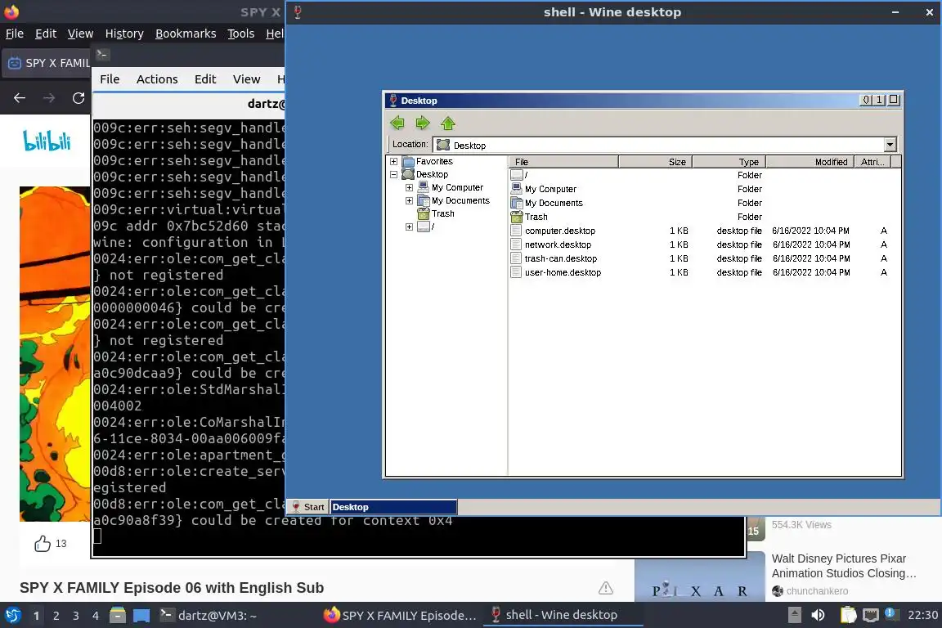Image resolution: width=942 pixels, height=628 pixels.
Task: Click the user-home.desktop file icon
Action: click(x=515, y=272)
